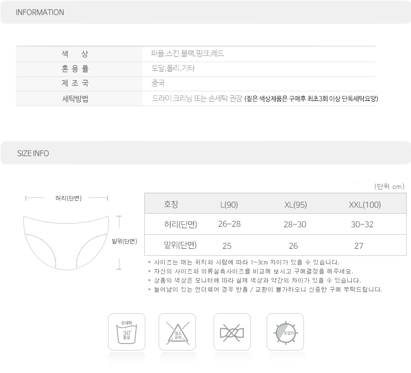Select the INFORMATION section header

(40, 12)
